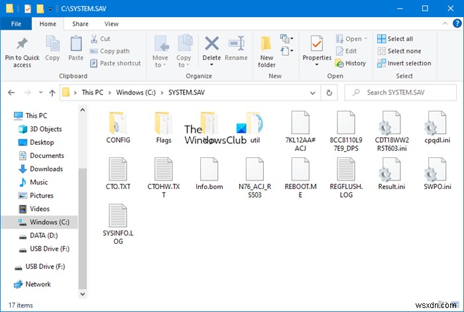Select the Info.bom file

point(209,174)
